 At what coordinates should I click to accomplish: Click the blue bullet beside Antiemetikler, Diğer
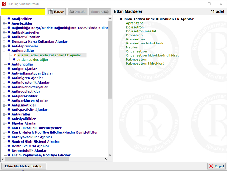click(x=14, y=60)
